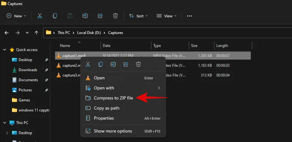
Task: Click the pin icon next to Pictures
Action: (46, 90)
